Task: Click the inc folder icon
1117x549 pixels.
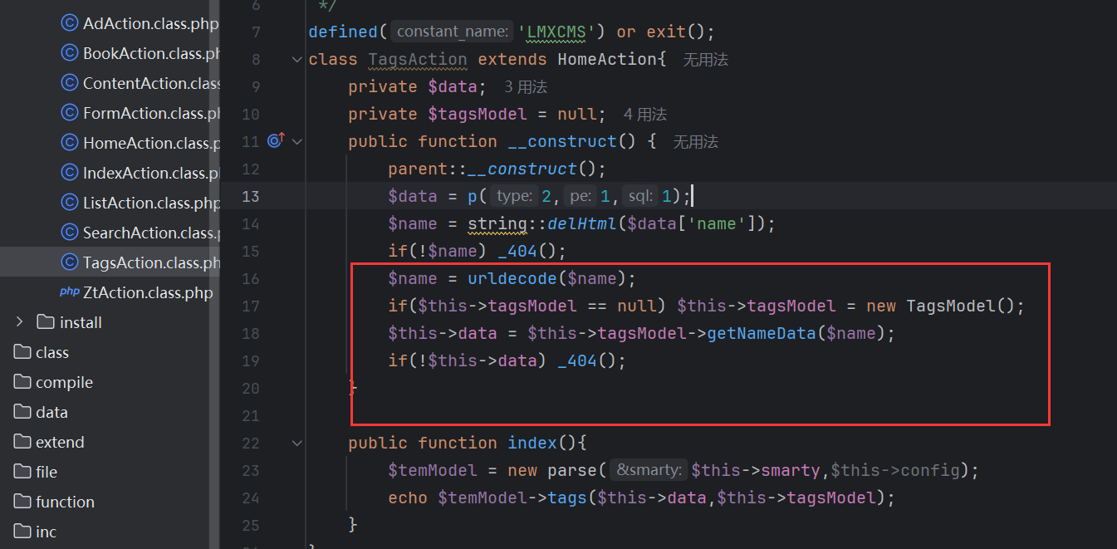Action: pyautogui.click(x=22, y=532)
